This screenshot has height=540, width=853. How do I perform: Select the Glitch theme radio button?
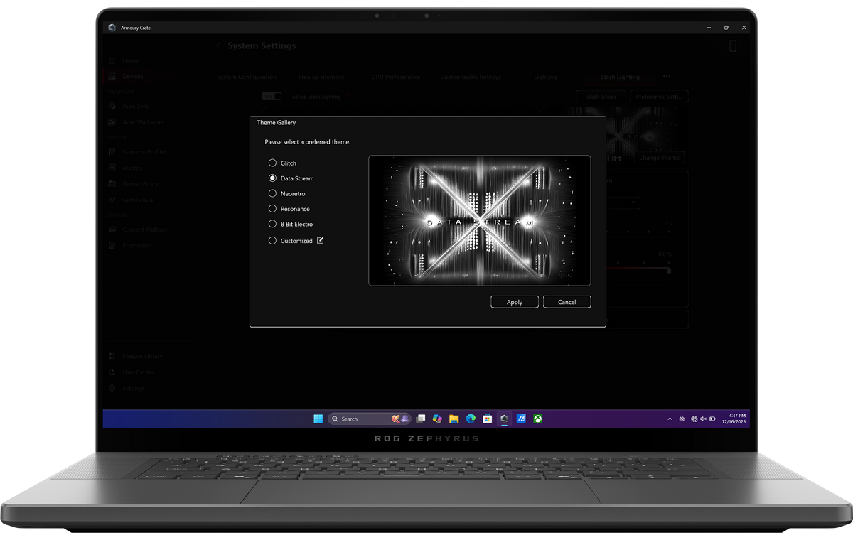[272, 163]
